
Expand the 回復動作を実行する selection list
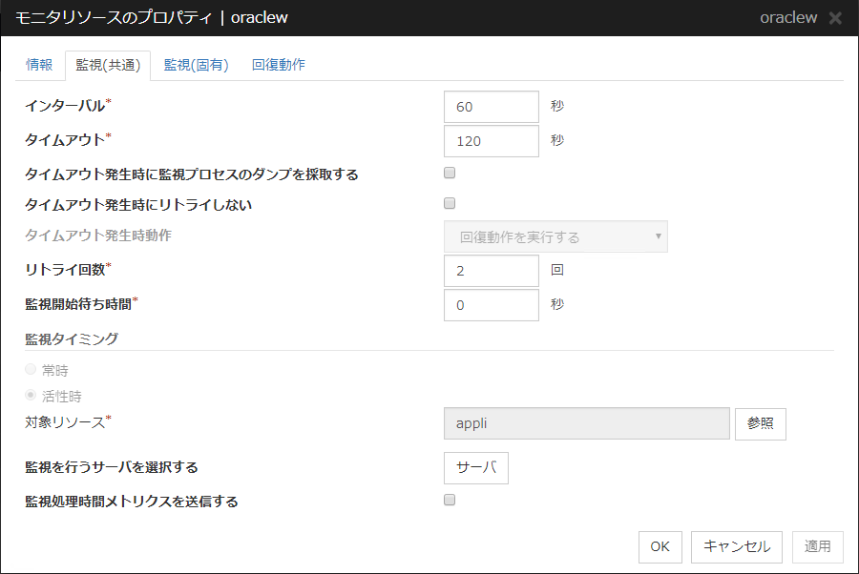pos(554,236)
